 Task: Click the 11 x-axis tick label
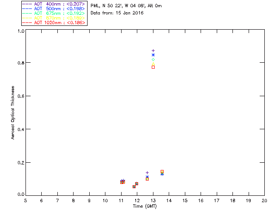[x=121, y=200]
